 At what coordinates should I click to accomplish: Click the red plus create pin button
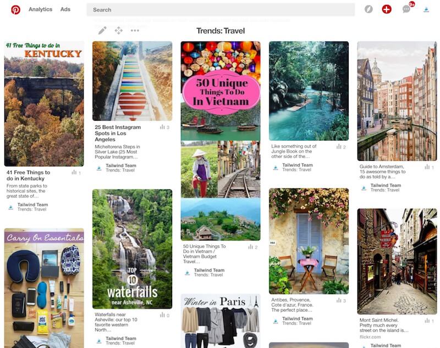(x=387, y=9)
